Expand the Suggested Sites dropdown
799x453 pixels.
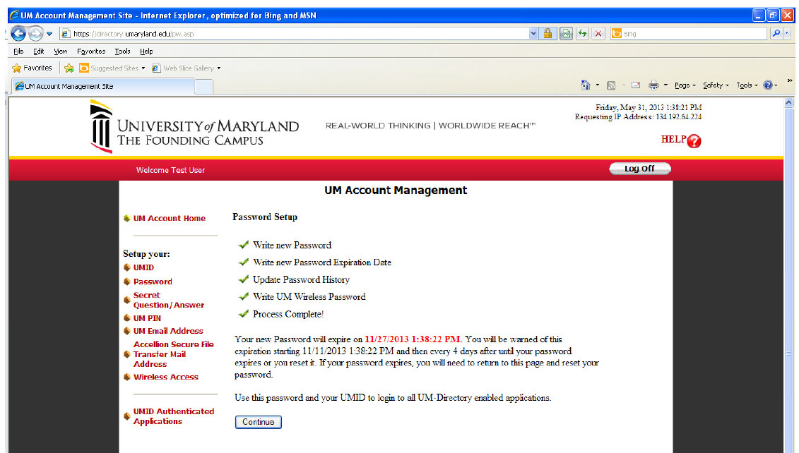[144, 68]
